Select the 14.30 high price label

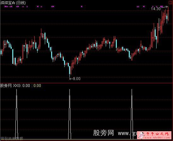pos(156,9)
